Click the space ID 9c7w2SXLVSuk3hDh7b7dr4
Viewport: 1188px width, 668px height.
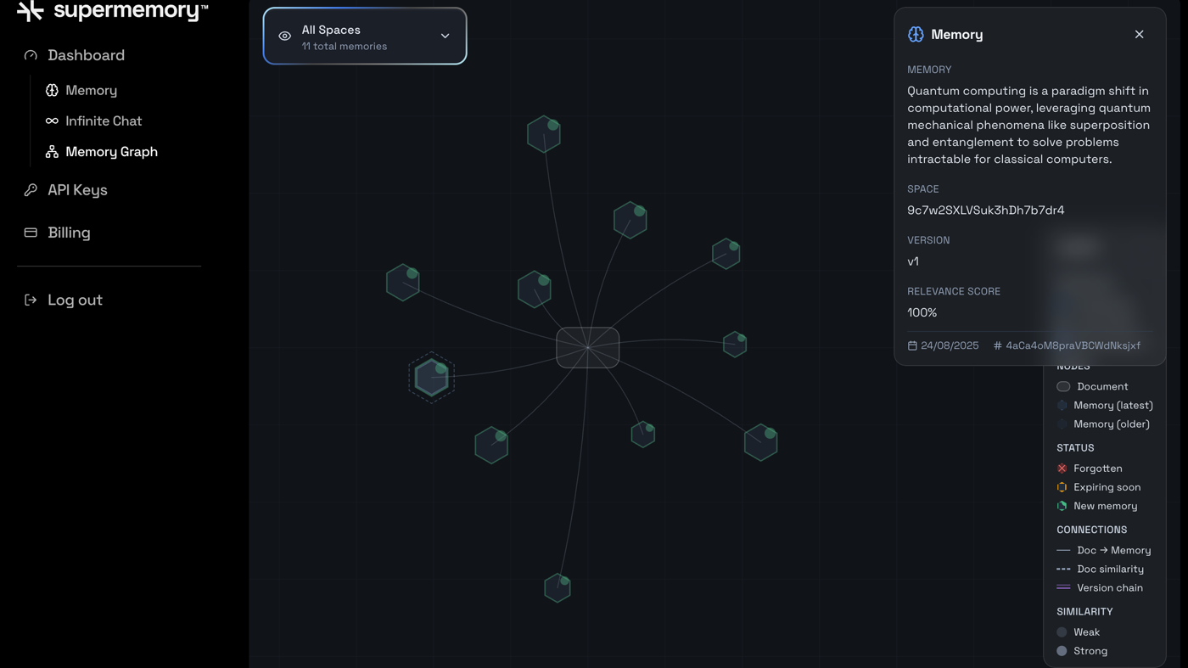tap(985, 210)
